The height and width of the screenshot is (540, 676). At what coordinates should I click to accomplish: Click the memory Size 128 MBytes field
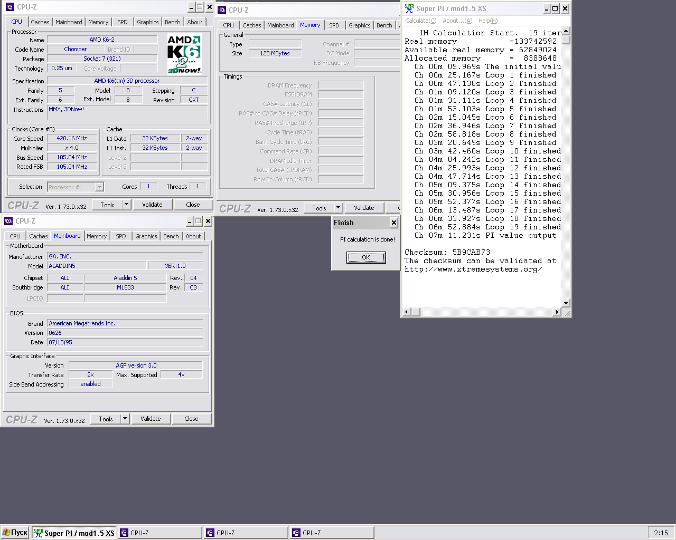[275, 53]
